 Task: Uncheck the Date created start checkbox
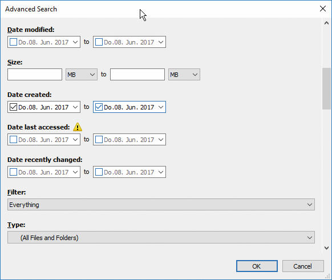(13, 107)
